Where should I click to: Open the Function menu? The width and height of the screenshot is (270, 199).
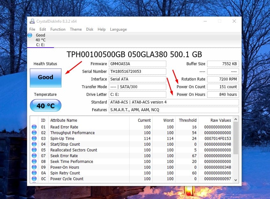(x=58, y=29)
